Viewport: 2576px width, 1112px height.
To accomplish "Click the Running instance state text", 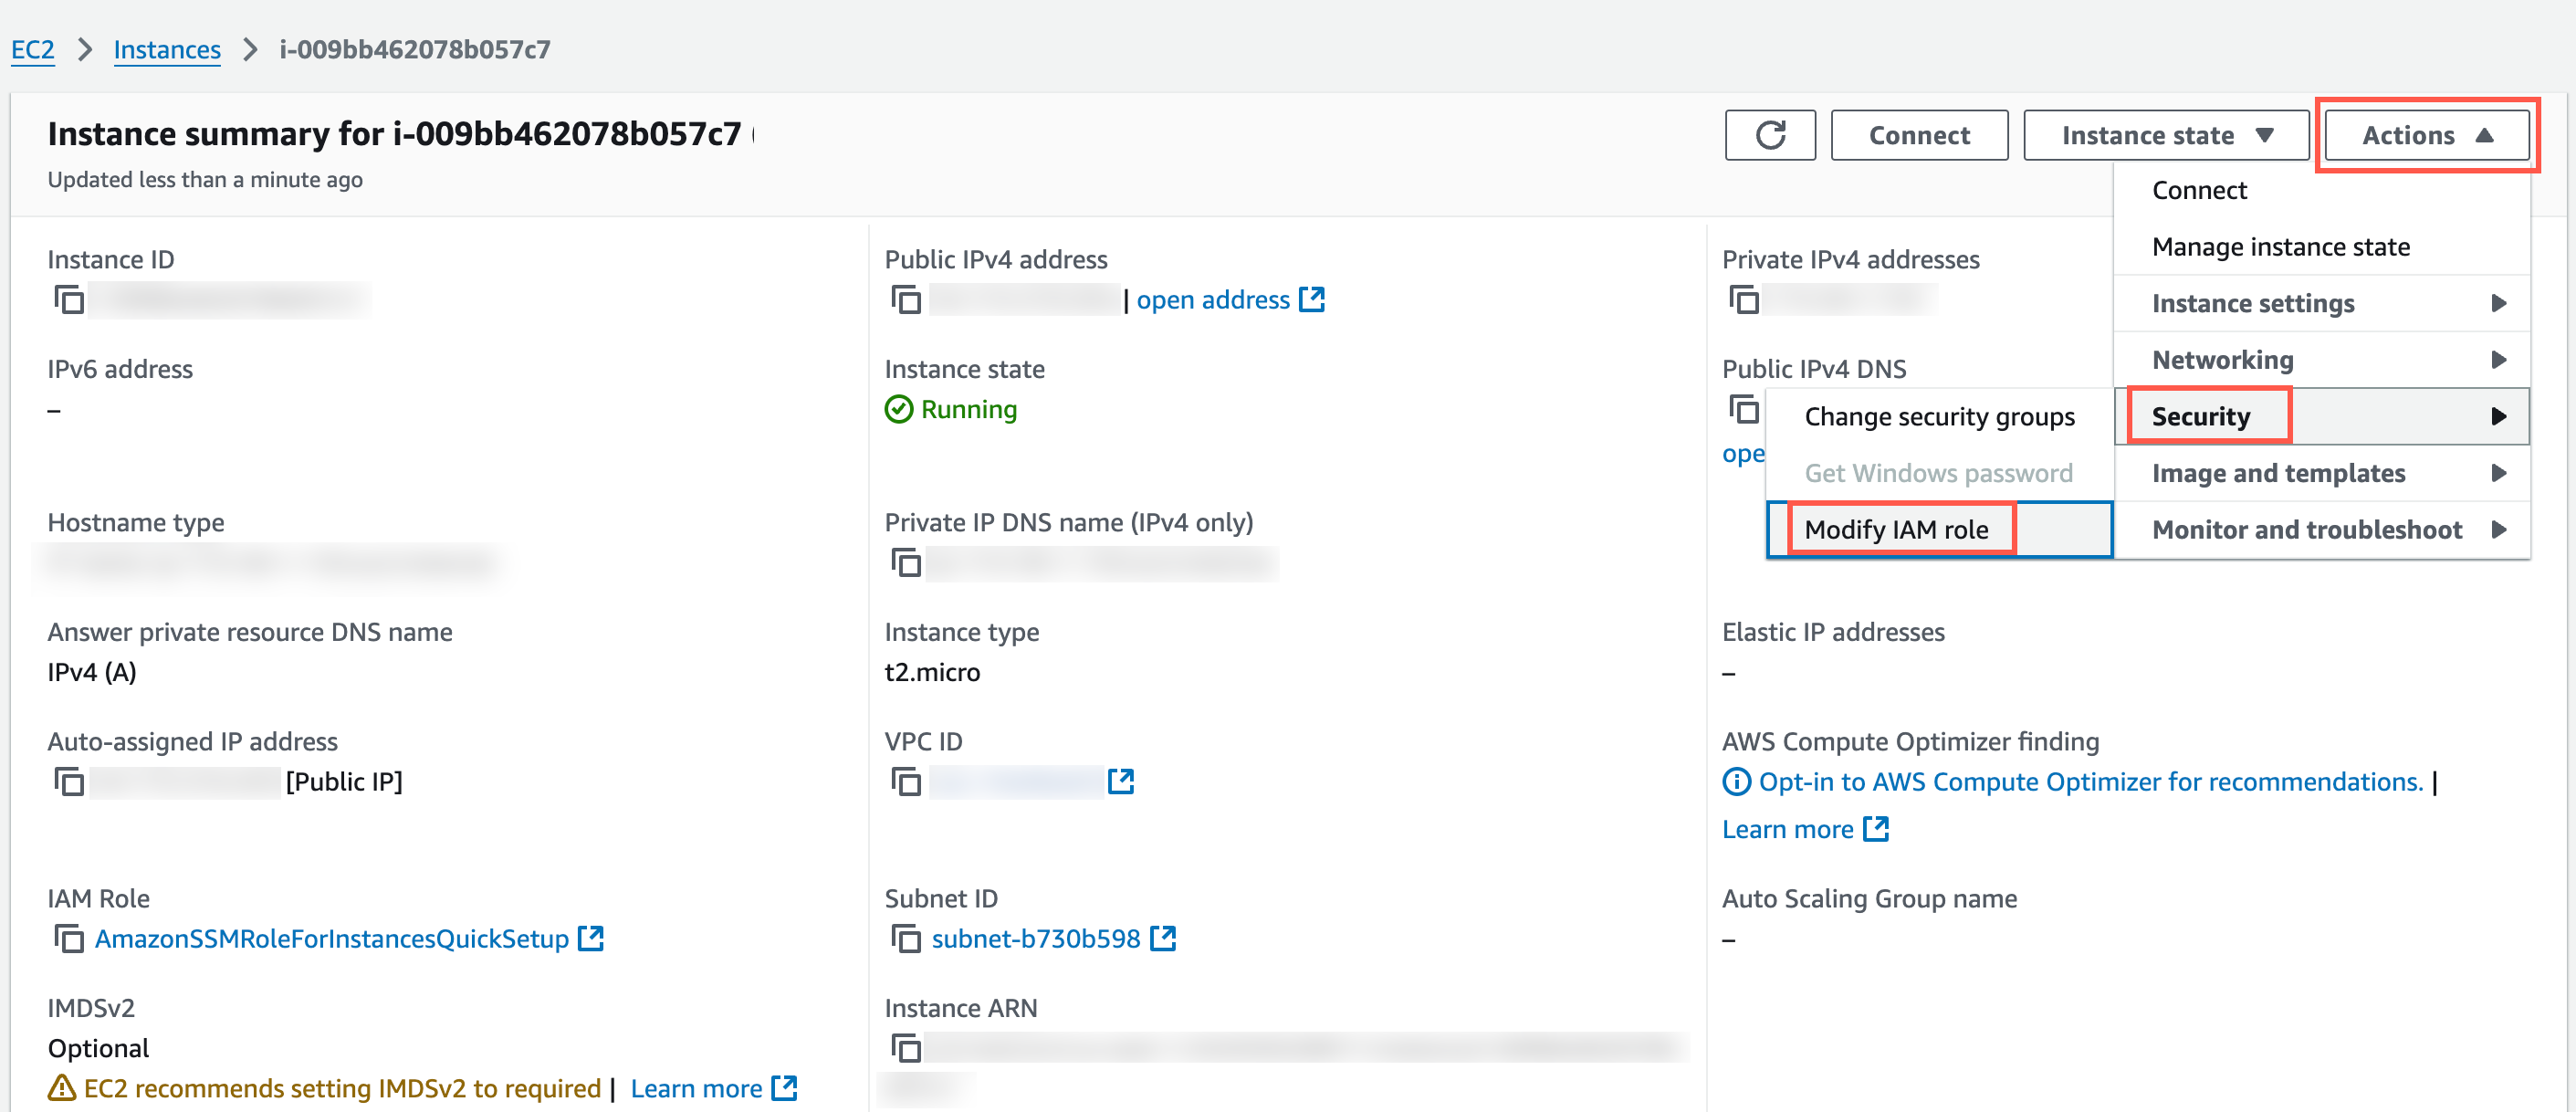I will [968, 409].
